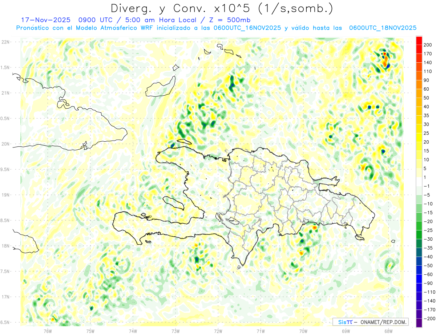Click the colorbar label "-170"
436x336 pixels.
coord(430,310)
